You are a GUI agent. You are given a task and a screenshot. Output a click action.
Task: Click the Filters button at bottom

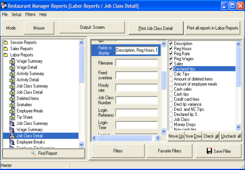(x=118, y=151)
